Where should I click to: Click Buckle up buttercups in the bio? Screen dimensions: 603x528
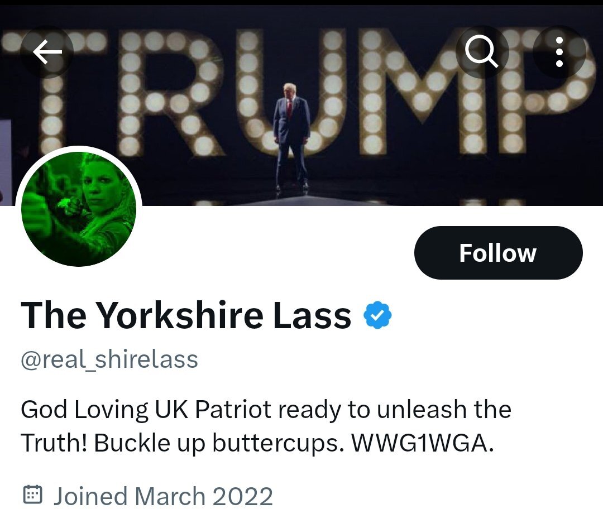(x=219, y=443)
